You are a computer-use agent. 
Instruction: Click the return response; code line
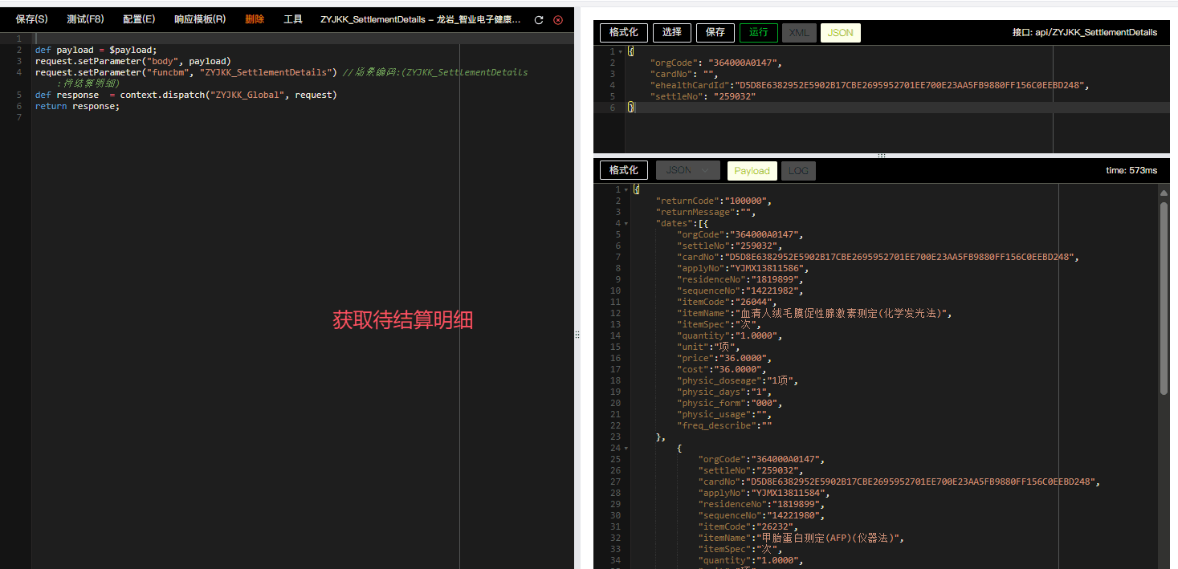(x=77, y=106)
